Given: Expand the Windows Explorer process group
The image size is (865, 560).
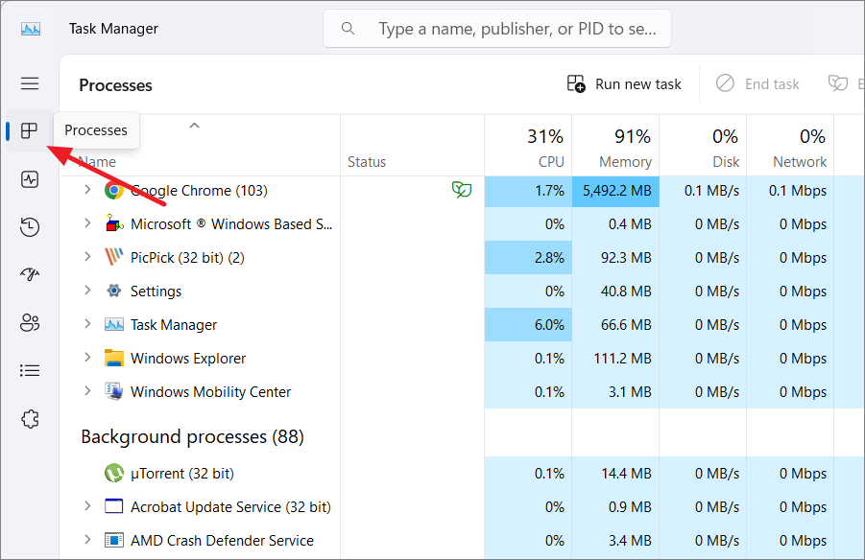Looking at the screenshot, I should click(87, 358).
